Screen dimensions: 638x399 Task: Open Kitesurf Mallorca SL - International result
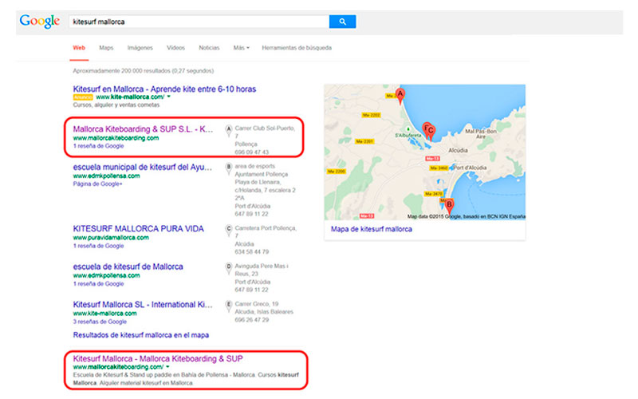pyautogui.click(x=143, y=305)
